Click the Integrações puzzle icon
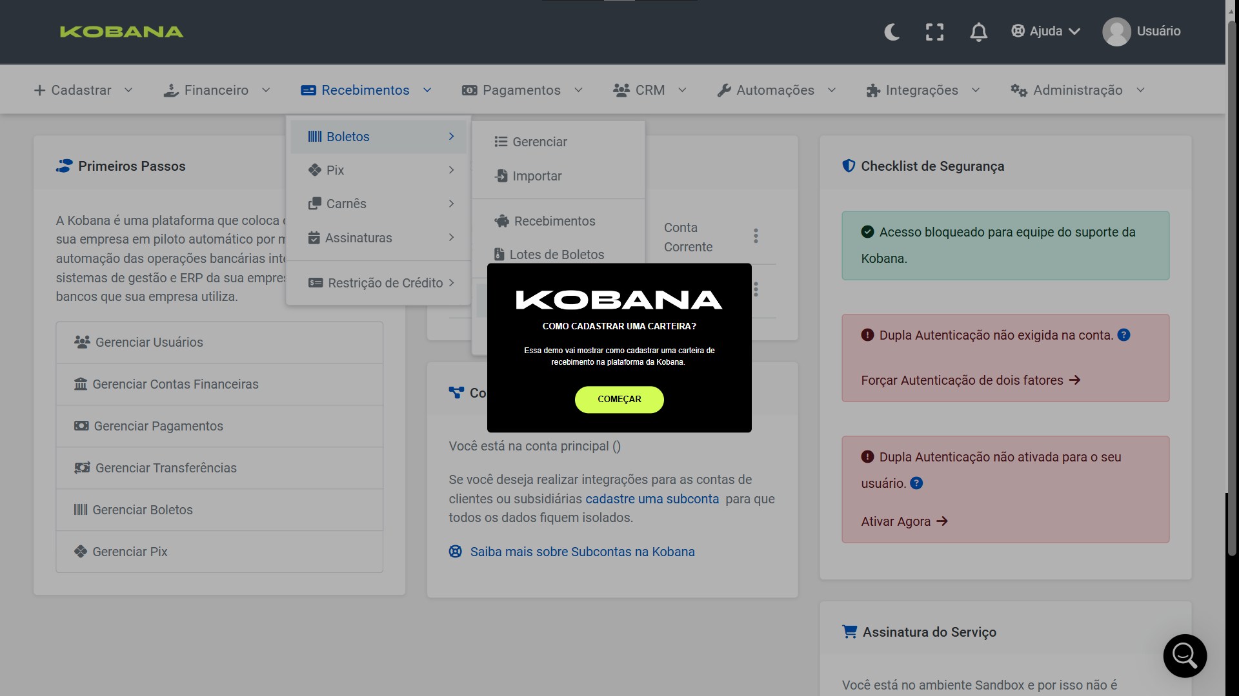The image size is (1239, 696). pos(873,90)
